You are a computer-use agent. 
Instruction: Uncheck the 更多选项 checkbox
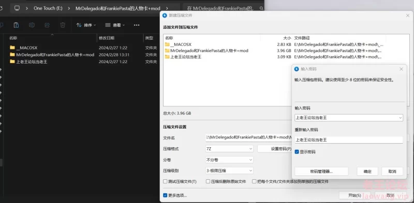click(165, 195)
